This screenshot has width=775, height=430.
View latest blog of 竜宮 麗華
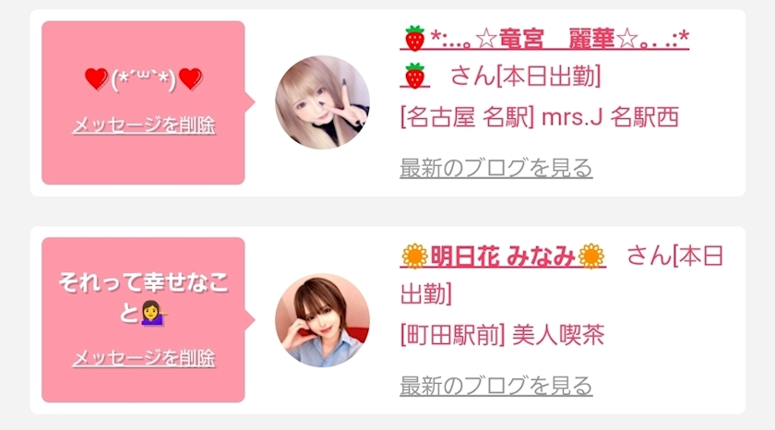click(496, 168)
